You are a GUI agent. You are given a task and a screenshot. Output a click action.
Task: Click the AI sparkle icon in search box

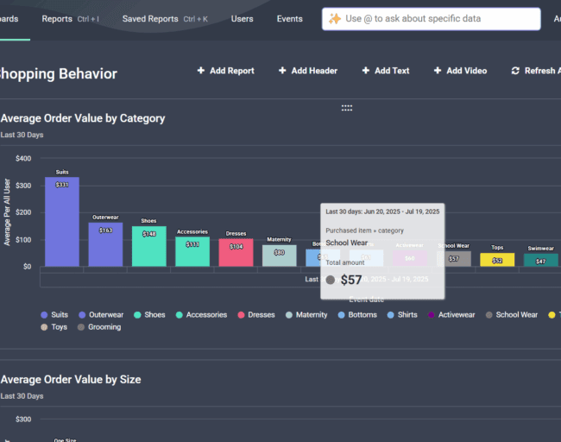click(x=335, y=19)
